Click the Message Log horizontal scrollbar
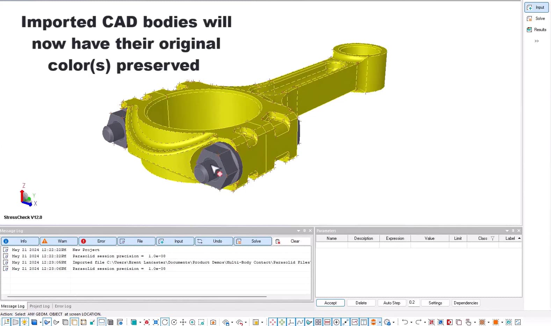Screen dimensions: 551x326 [x=140, y=297]
